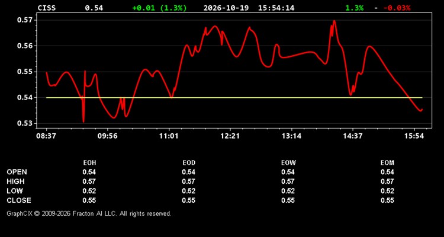The image size is (444, 237).
Task: Click the CLOSE value under EOH
Action: 89,200
